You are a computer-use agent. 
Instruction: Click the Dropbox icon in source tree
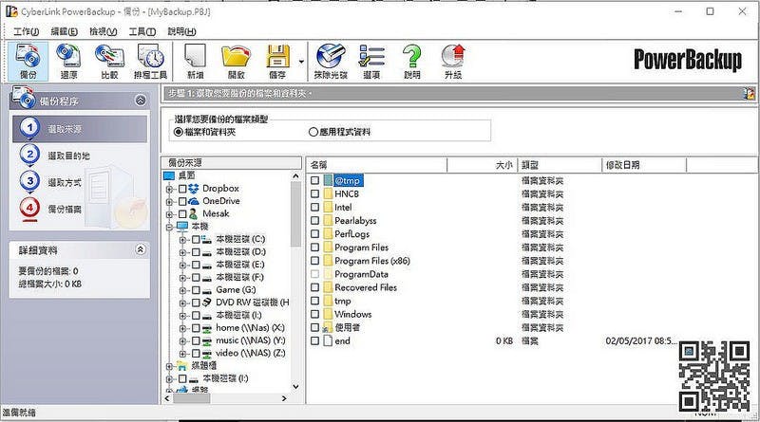coord(194,189)
